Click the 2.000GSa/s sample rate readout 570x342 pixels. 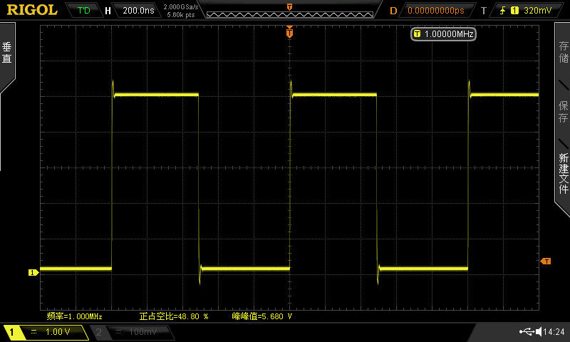coord(181,7)
